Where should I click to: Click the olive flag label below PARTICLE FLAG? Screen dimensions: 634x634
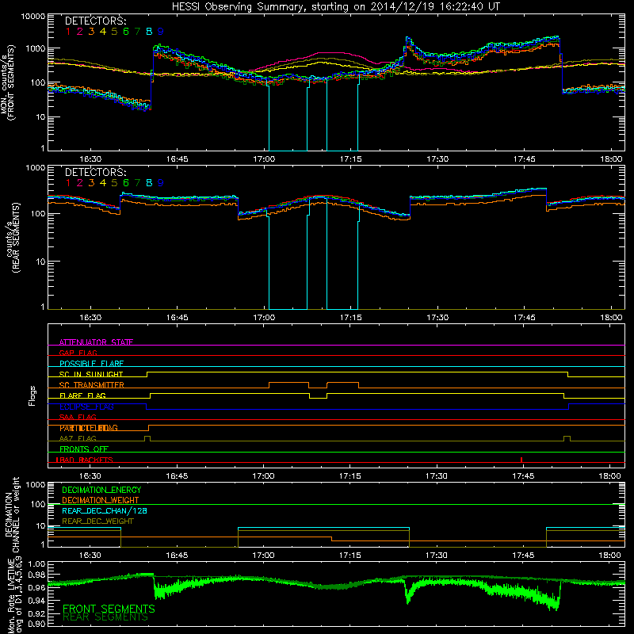click(x=78, y=438)
